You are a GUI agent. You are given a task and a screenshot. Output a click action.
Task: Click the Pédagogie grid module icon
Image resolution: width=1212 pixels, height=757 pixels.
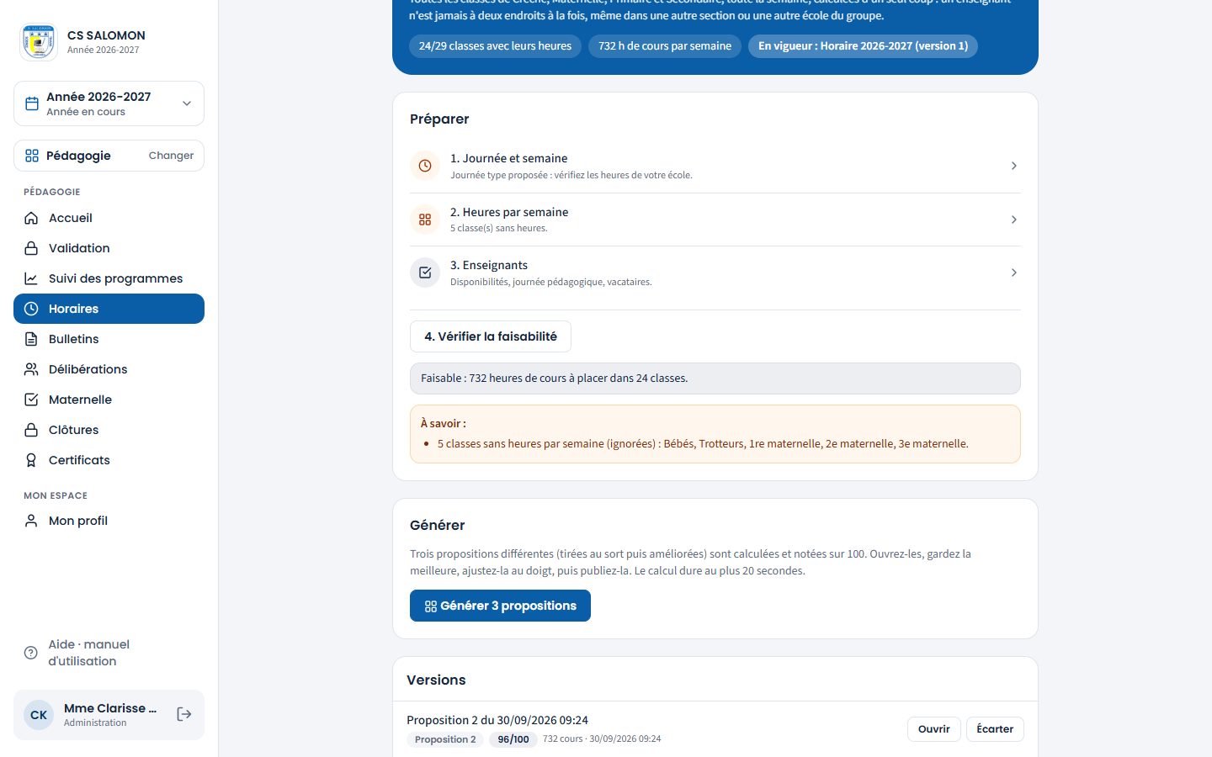32,156
